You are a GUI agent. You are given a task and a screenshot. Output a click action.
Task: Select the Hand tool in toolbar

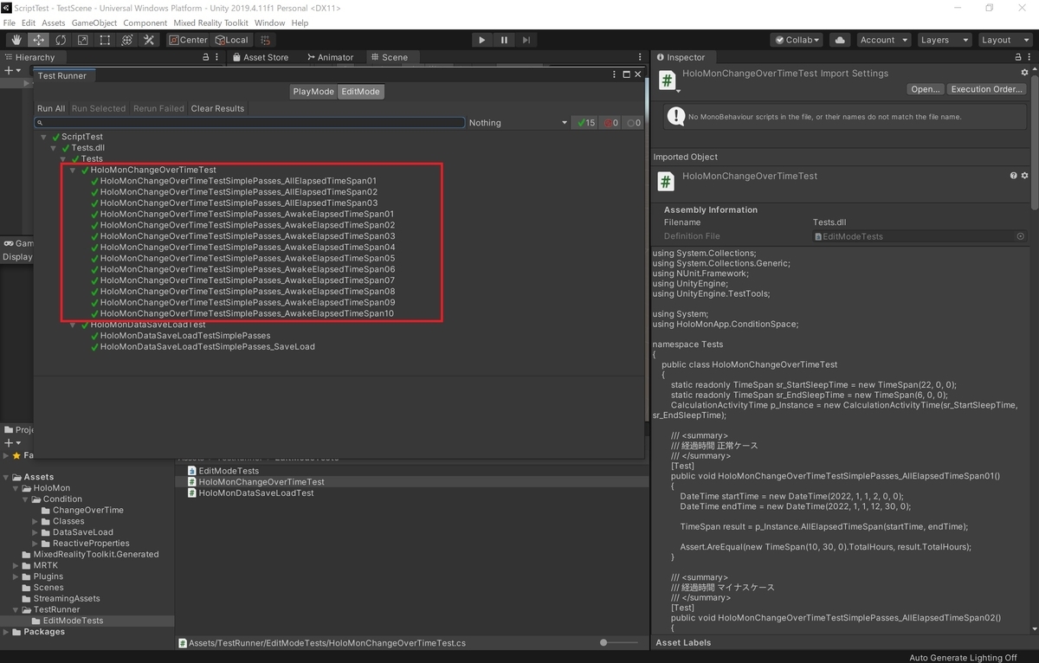[x=16, y=40]
